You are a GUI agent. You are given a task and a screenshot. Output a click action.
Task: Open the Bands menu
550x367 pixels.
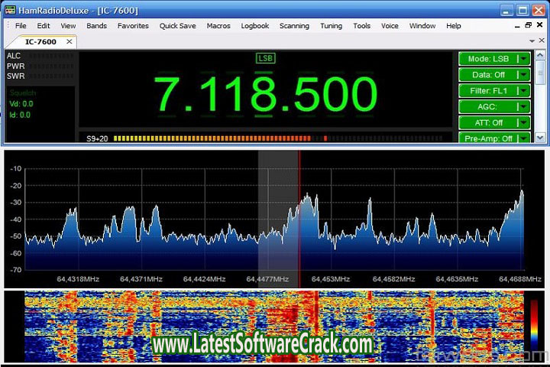pos(97,25)
